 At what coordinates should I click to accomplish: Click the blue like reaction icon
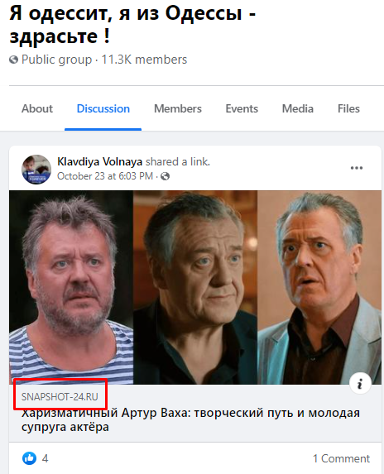29,458
